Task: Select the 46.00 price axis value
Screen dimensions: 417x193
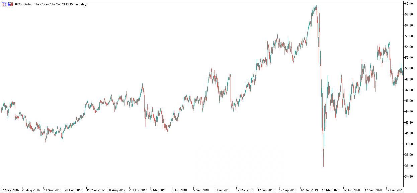Action: click(x=409, y=101)
